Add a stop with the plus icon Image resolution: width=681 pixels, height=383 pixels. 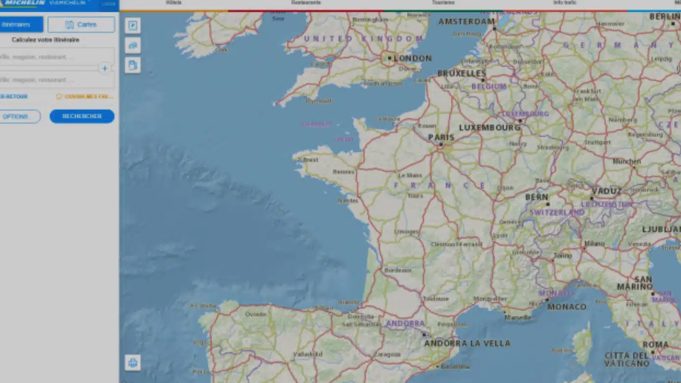[x=104, y=68]
